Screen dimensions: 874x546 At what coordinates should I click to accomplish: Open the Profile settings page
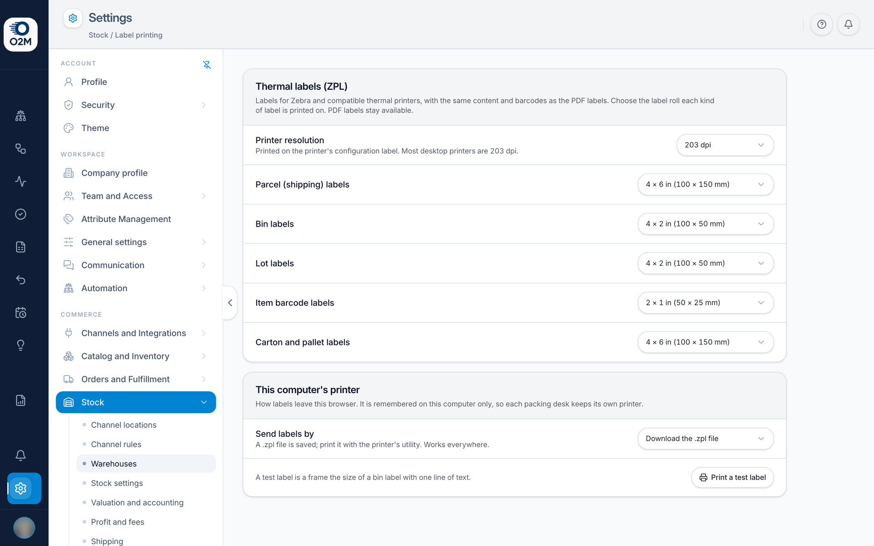coord(136,82)
